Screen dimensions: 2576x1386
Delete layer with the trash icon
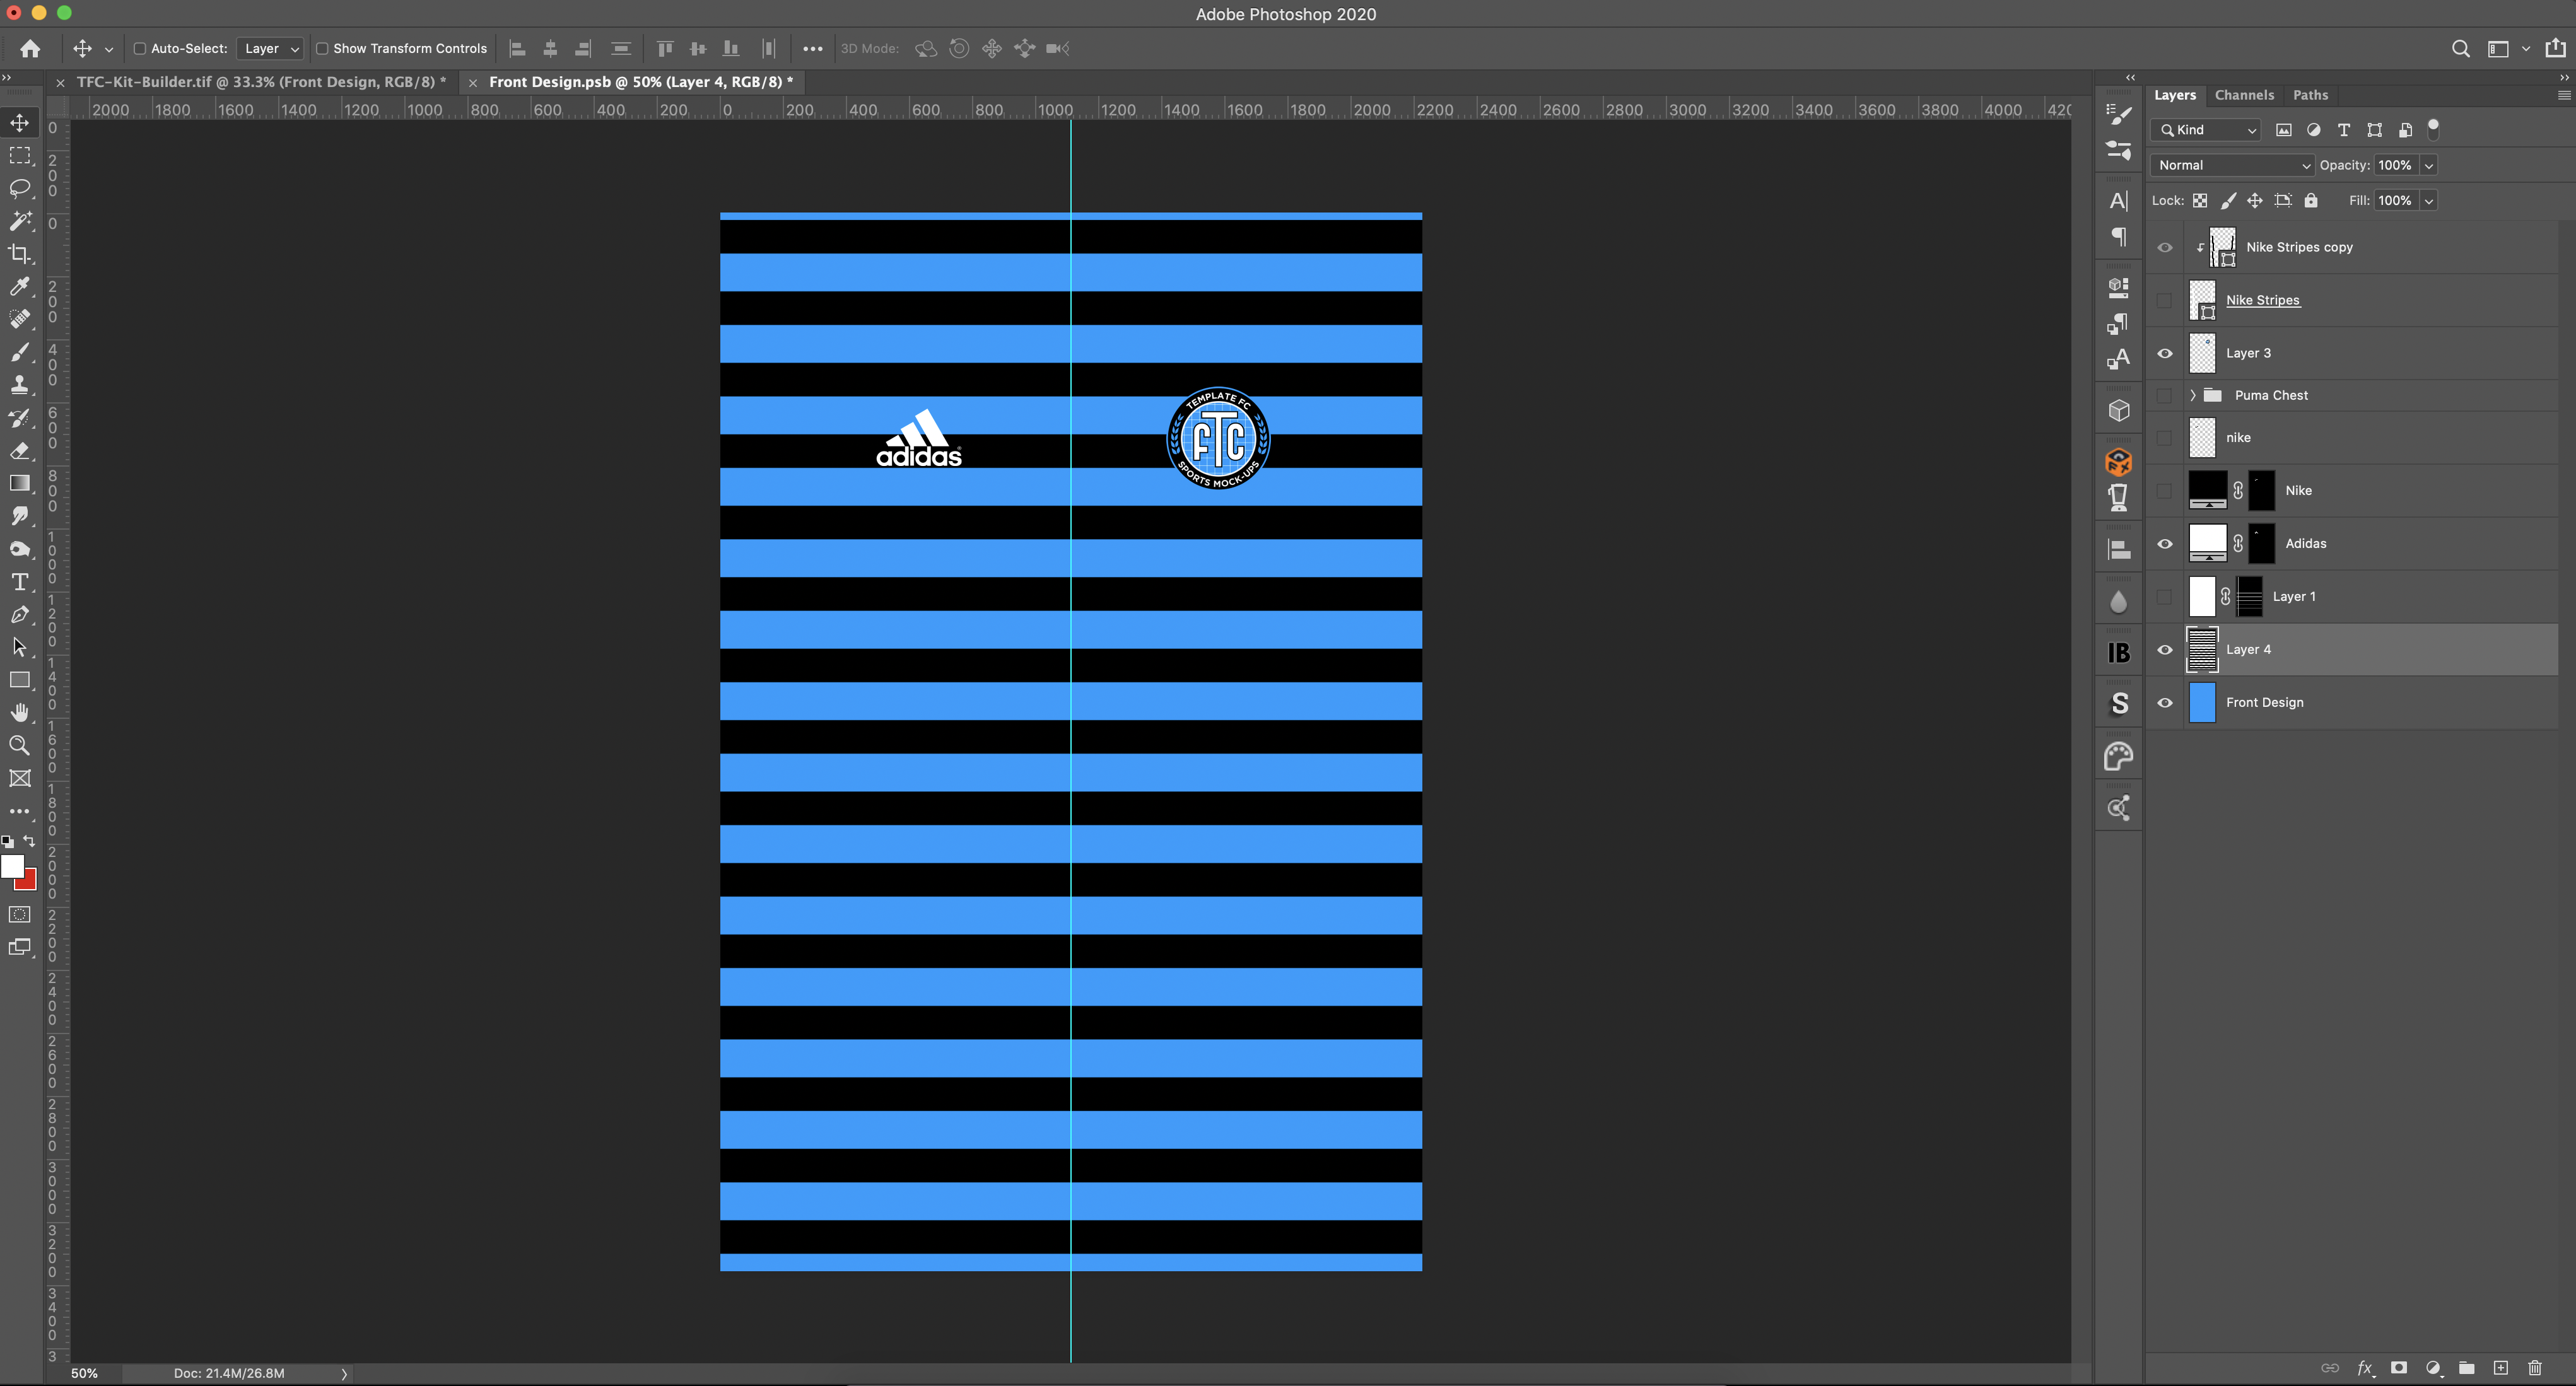(2534, 1368)
